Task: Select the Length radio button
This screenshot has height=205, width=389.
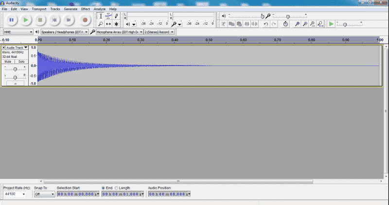Action: click(117, 188)
